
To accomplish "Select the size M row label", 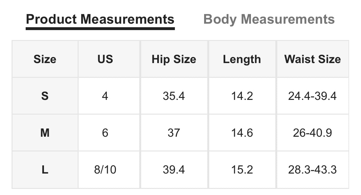I will pos(45,133).
